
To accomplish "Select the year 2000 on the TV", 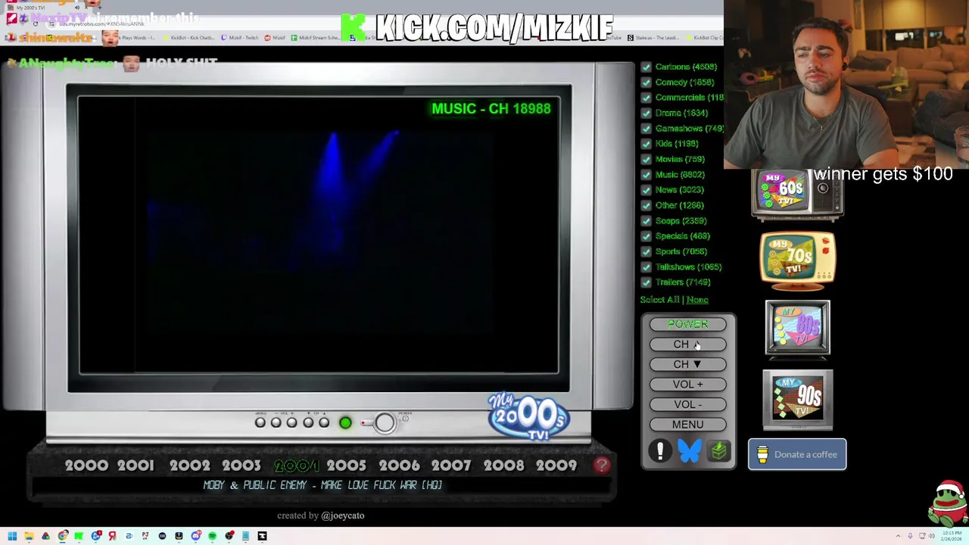I will 86,466.
